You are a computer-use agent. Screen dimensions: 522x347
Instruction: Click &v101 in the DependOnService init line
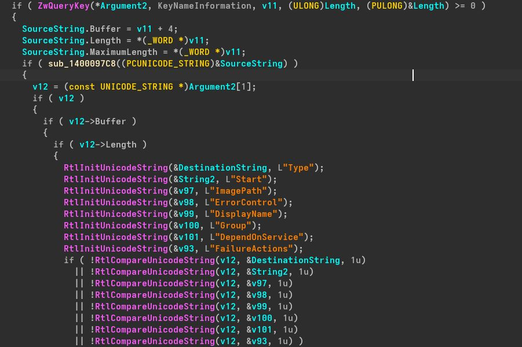[186, 237]
